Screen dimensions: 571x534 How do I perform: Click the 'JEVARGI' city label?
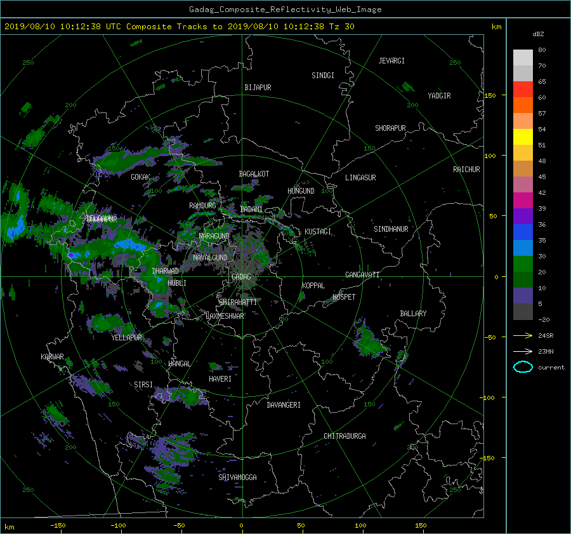pyautogui.click(x=391, y=61)
